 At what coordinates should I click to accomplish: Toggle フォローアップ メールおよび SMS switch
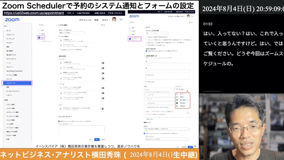[x=103, y=98]
